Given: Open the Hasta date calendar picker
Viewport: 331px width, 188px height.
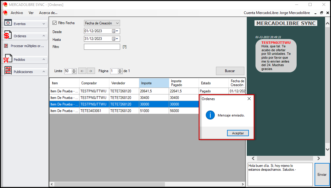Looking at the screenshot, I should click(115, 39).
